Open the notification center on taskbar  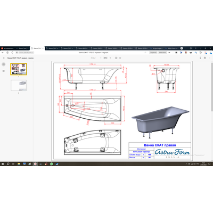[210, 164]
